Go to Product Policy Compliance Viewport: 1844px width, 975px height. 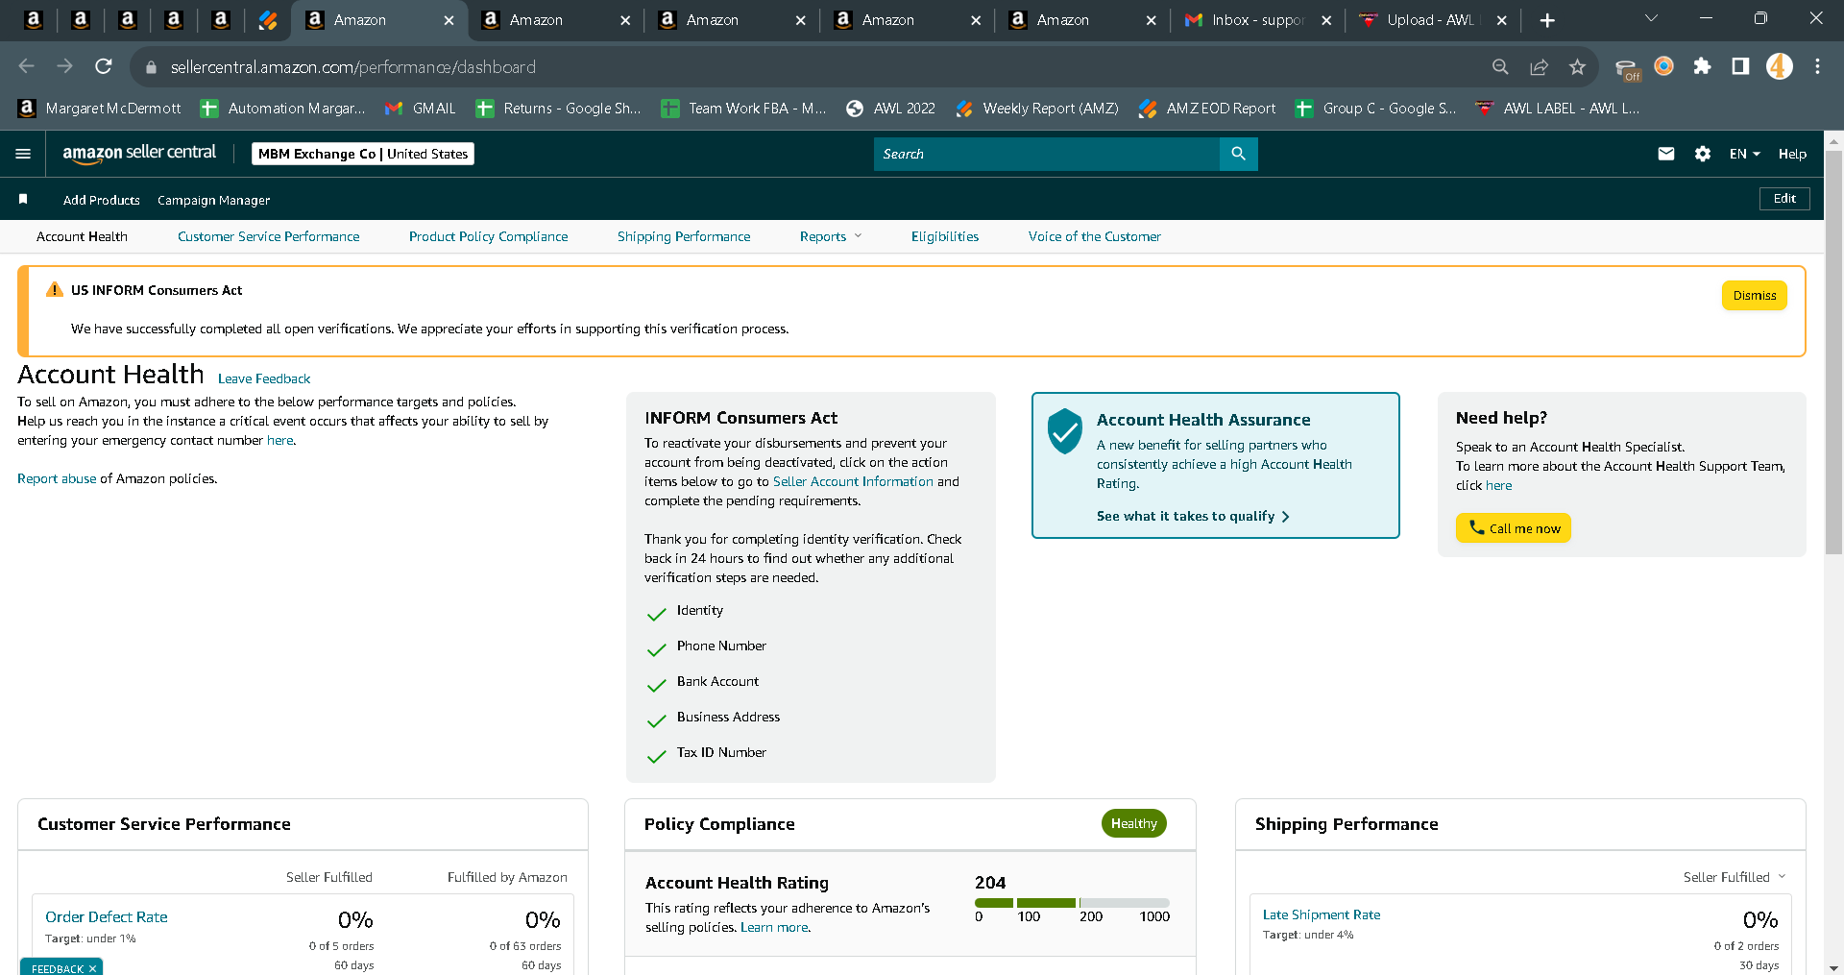click(488, 236)
